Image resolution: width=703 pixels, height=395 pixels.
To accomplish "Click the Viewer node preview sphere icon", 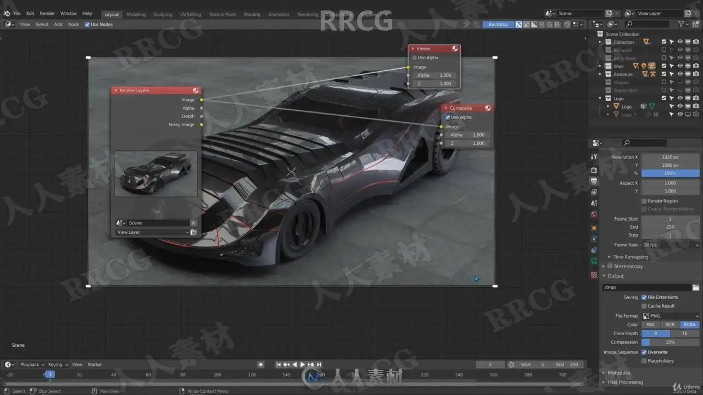I will [x=455, y=49].
